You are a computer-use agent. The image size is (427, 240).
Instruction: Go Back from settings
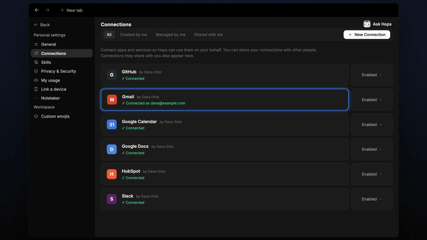42,25
